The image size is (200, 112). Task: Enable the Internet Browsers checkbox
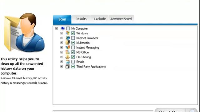click(x=73, y=38)
